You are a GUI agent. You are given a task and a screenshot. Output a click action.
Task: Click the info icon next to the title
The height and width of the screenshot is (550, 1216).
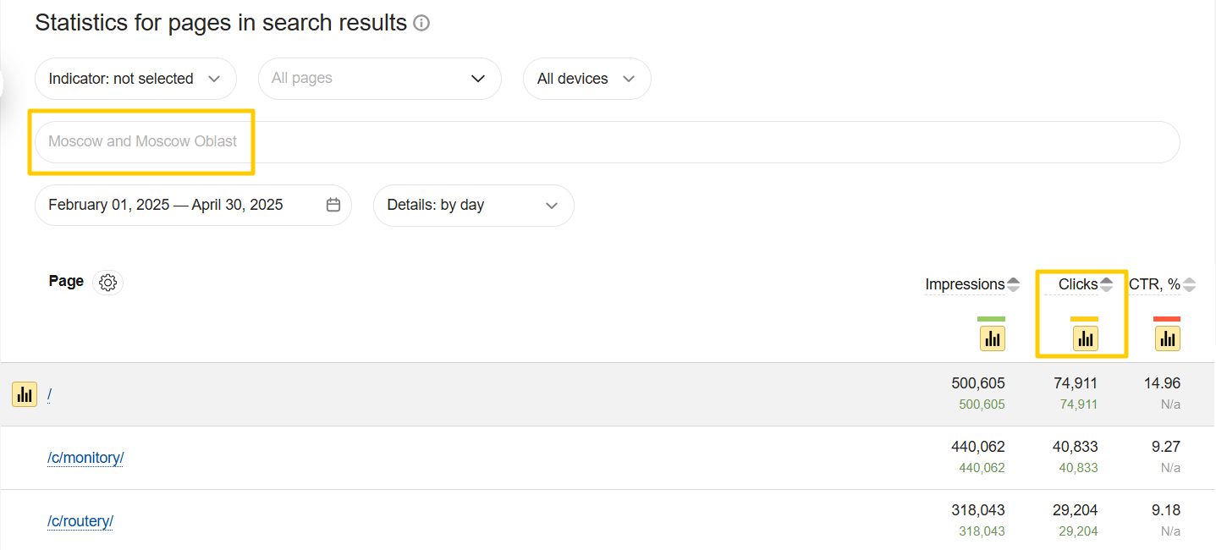click(x=421, y=24)
